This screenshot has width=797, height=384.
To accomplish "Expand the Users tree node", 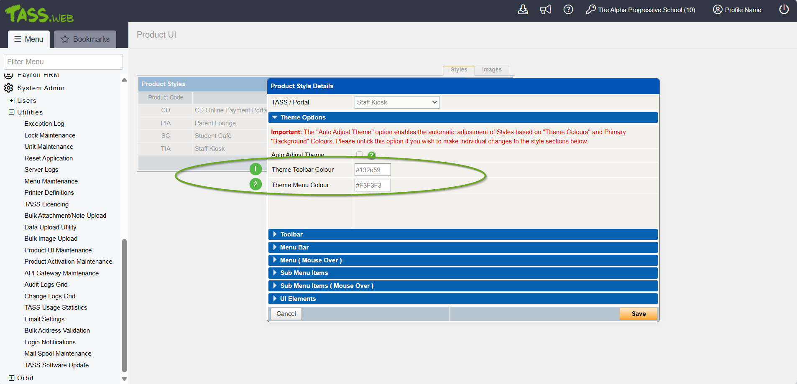I will point(12,101).
